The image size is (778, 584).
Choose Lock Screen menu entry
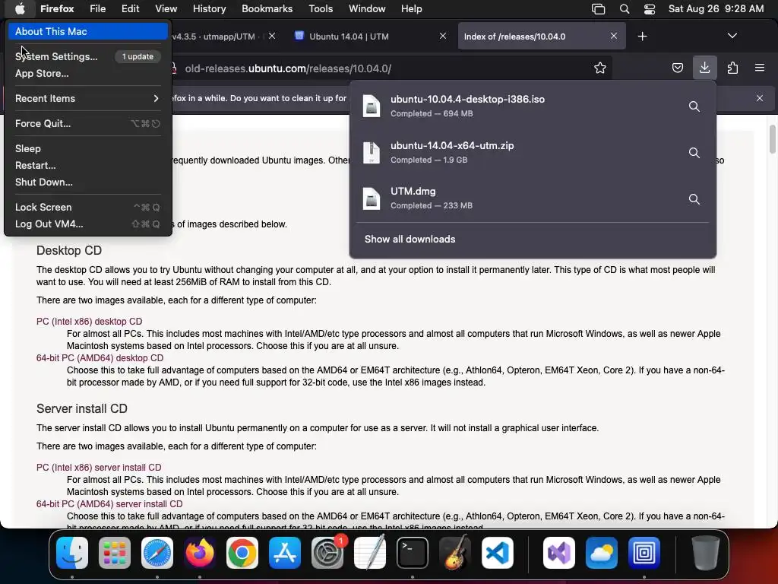[x=88, y=207]
